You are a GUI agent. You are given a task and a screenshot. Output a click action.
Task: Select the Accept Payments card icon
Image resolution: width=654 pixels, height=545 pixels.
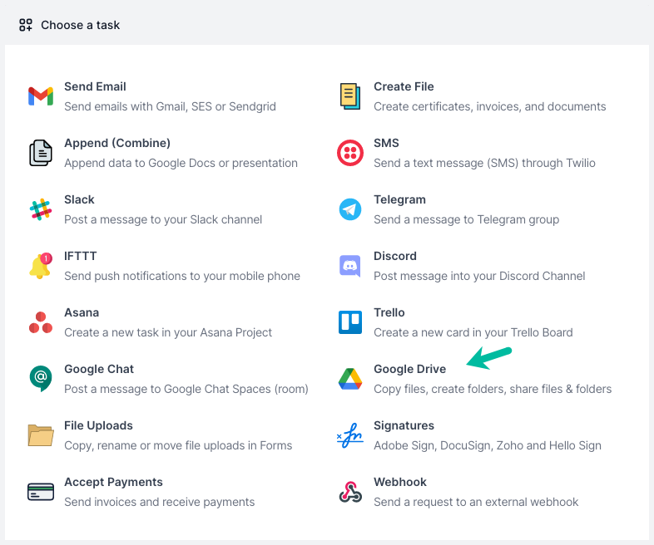click(x=41, y=492)
